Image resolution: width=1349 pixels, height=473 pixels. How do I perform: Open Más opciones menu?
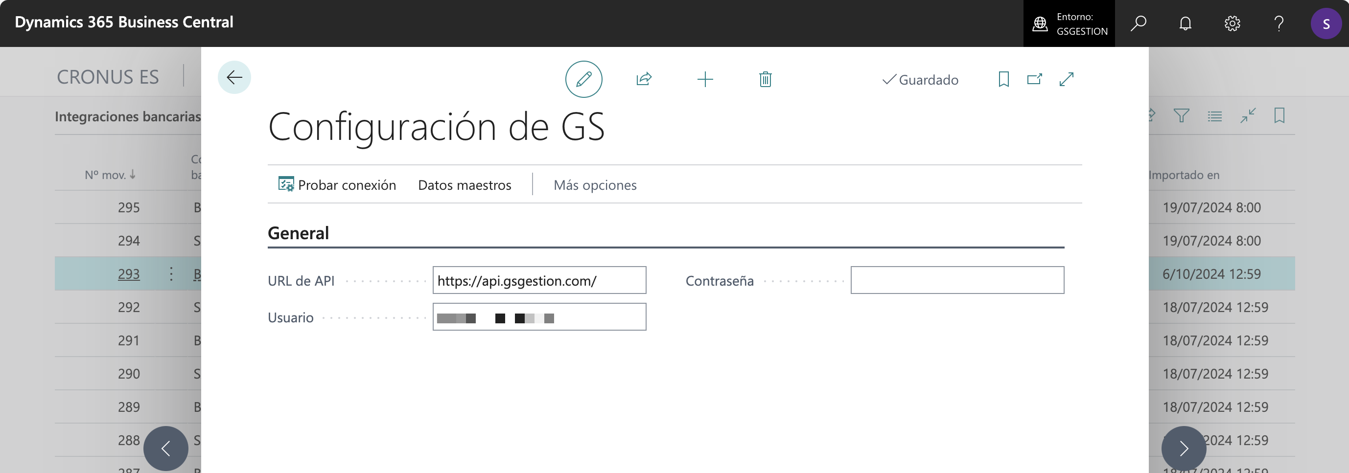click(595, 185)
